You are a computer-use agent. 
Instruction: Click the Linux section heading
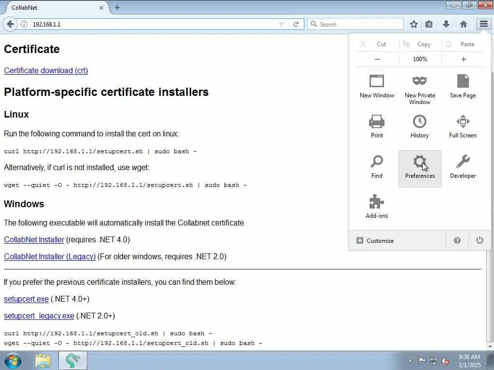click(16, 114)
